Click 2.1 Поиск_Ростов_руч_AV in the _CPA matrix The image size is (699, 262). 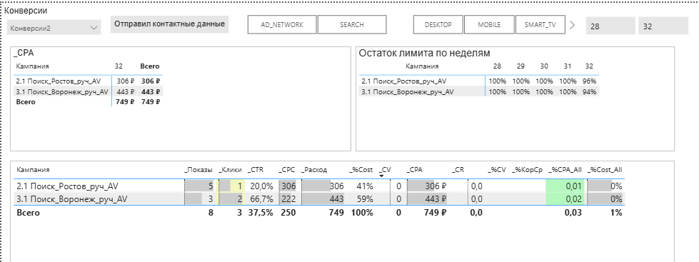[59, 81]
